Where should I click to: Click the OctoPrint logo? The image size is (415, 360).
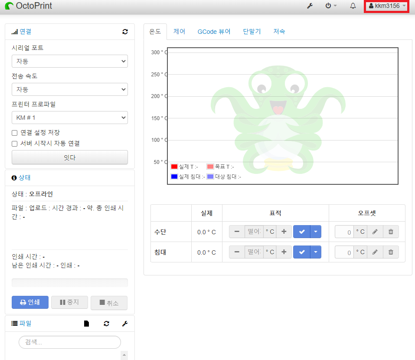click(x=29, y=6)
